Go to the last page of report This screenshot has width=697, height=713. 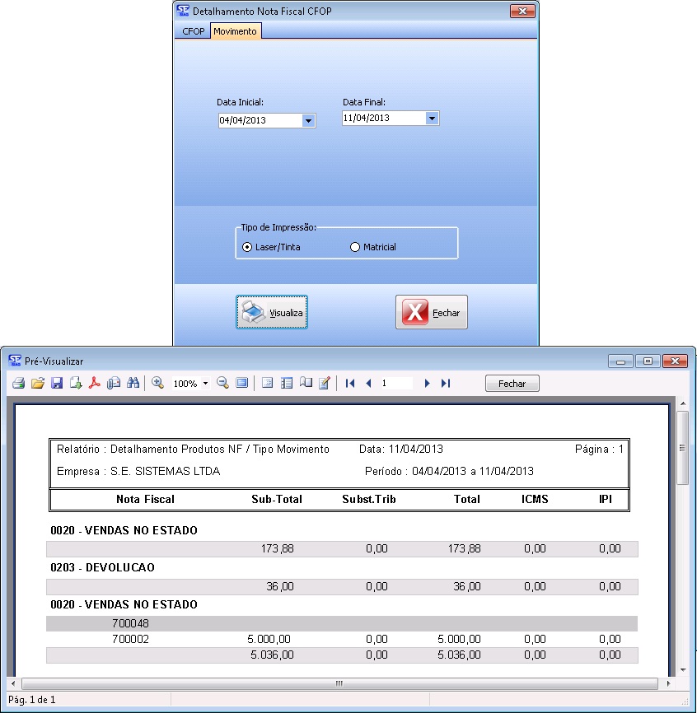click(x=446, y=384)
